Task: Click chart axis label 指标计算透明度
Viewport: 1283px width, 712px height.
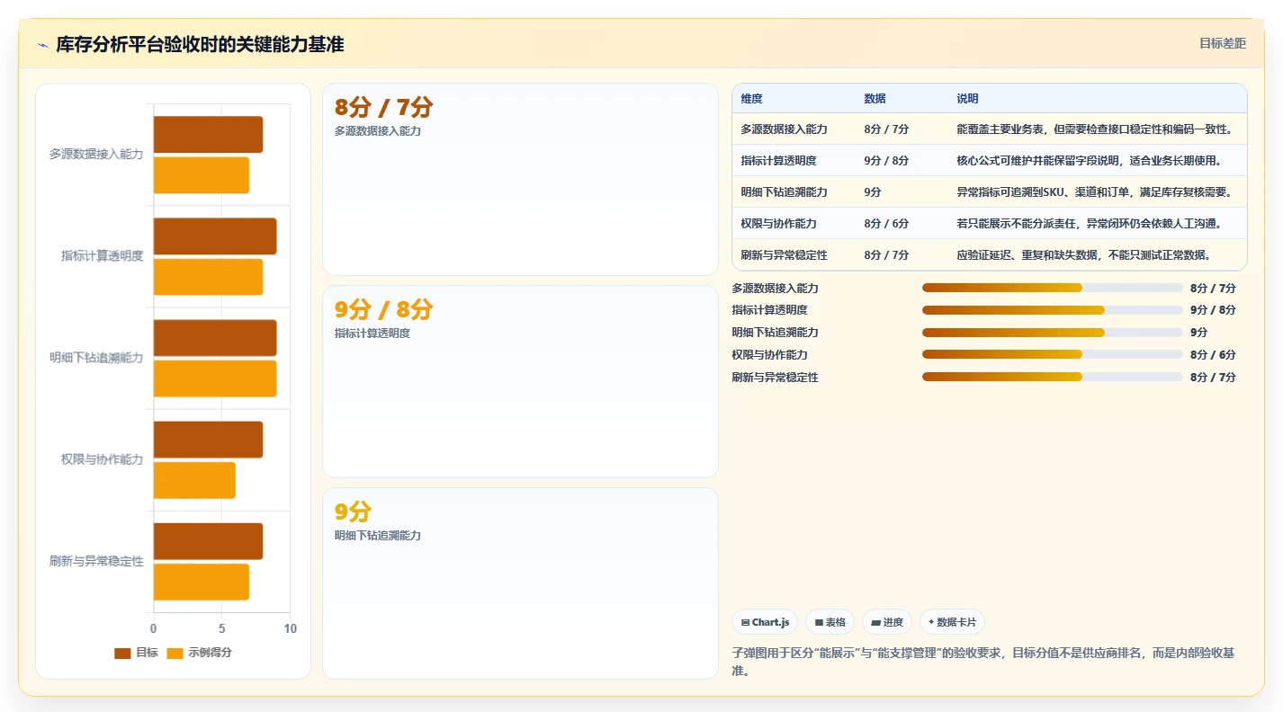Action: [102, 256]
